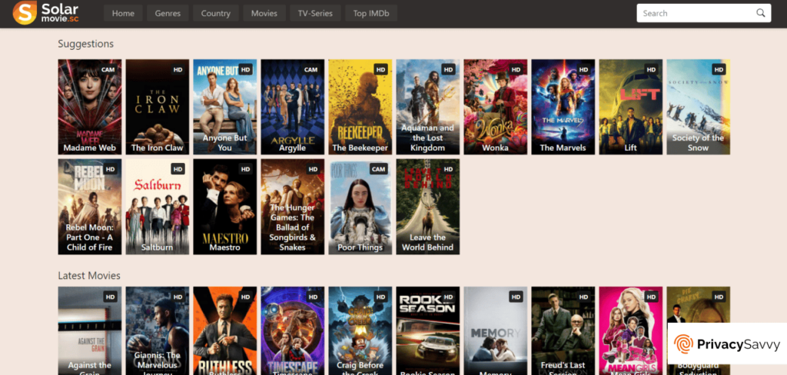This screenshot has height=375, width=787.
Task: Open Against the Grain in Latest Movies
Action: tap(90, 331)
